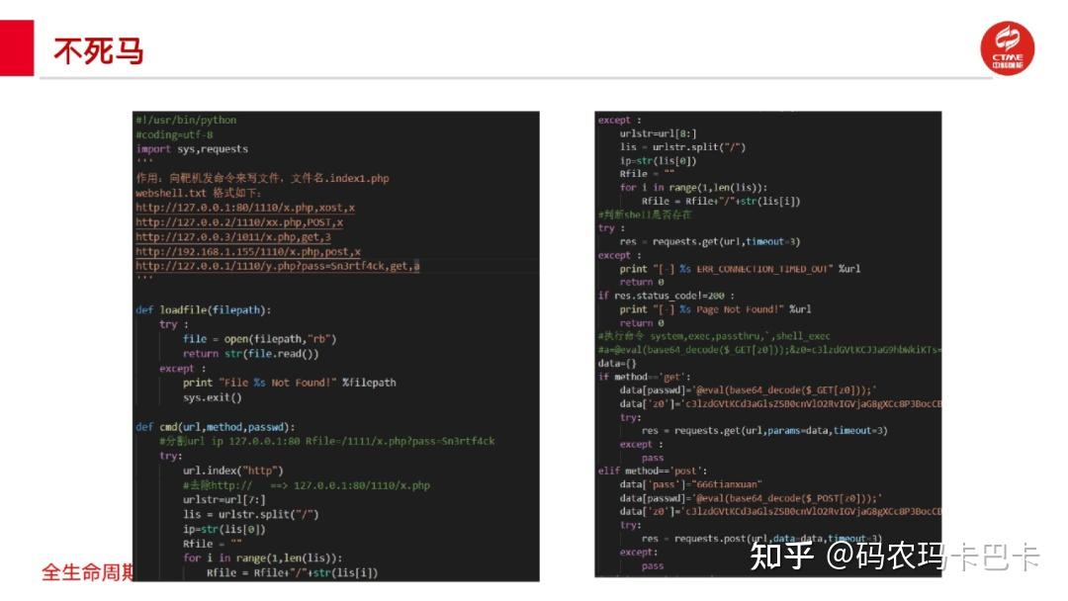Screen dimensions: 1068x601
Task: Open the 127.0.0.3/1011/x.php,get,3 URL
Action: tap(233, 237)
